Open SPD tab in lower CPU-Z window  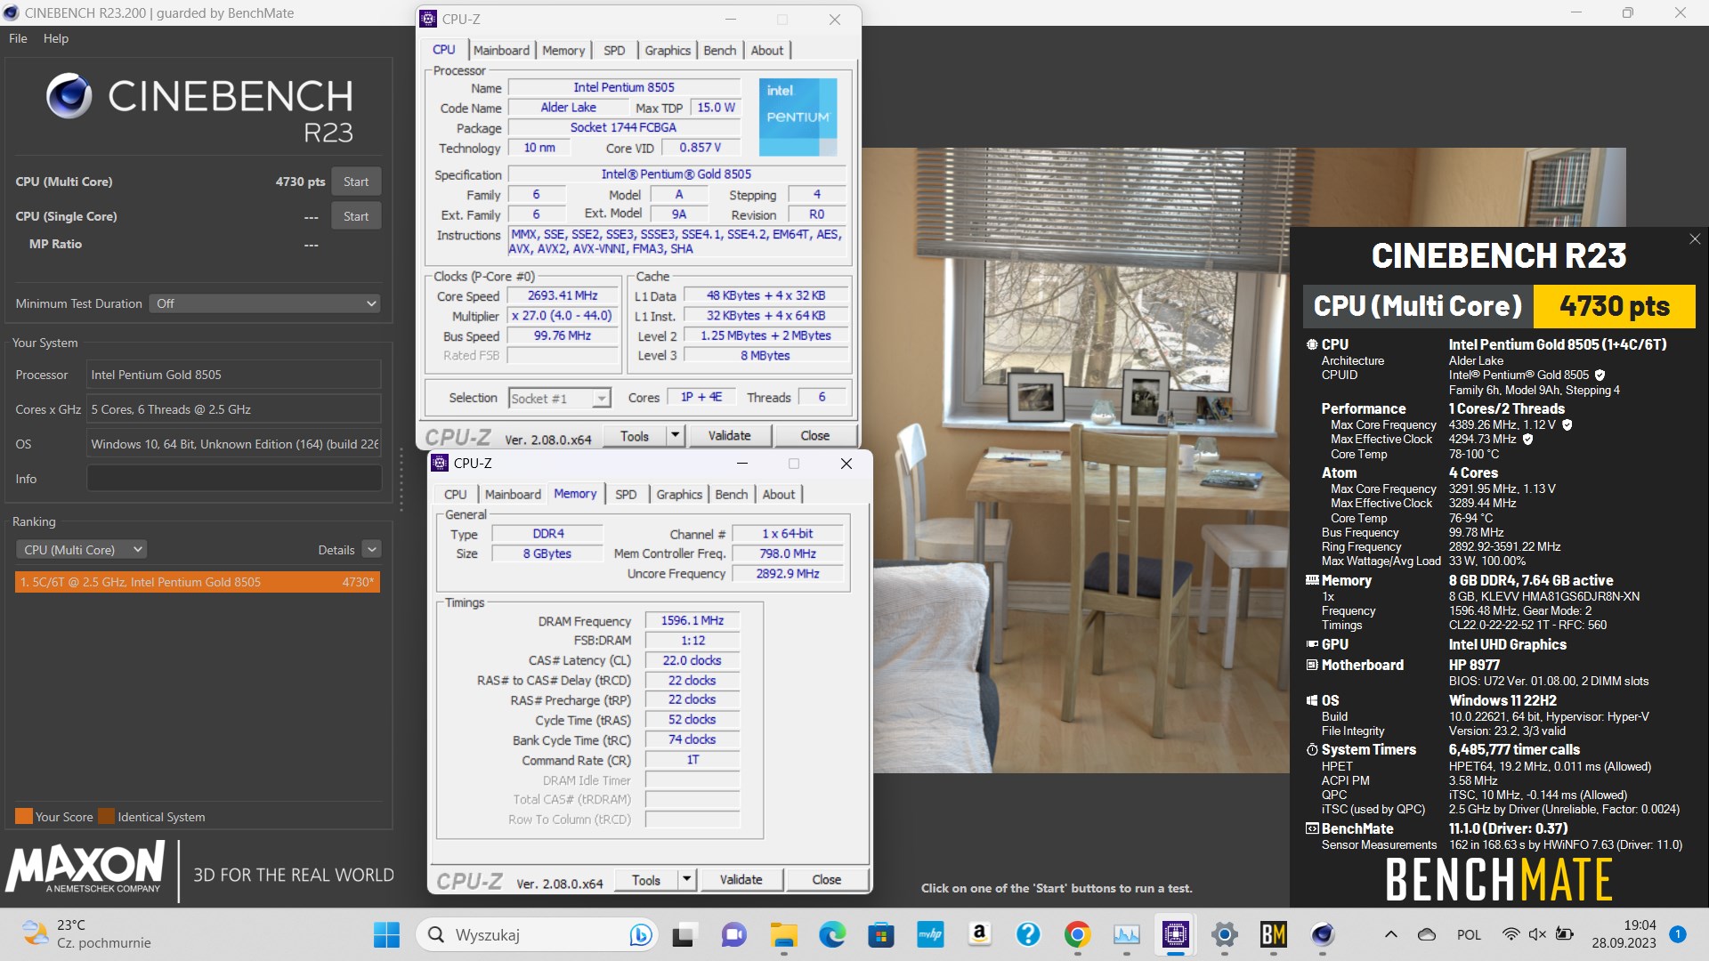click(626, 495)
